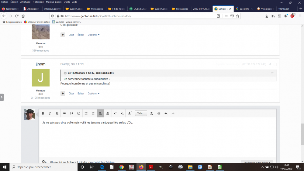Screen dimensions: 304x171
Task: Click Éditer on the 389 messages post
Action: pyautogui.click(x=81, y=35)
